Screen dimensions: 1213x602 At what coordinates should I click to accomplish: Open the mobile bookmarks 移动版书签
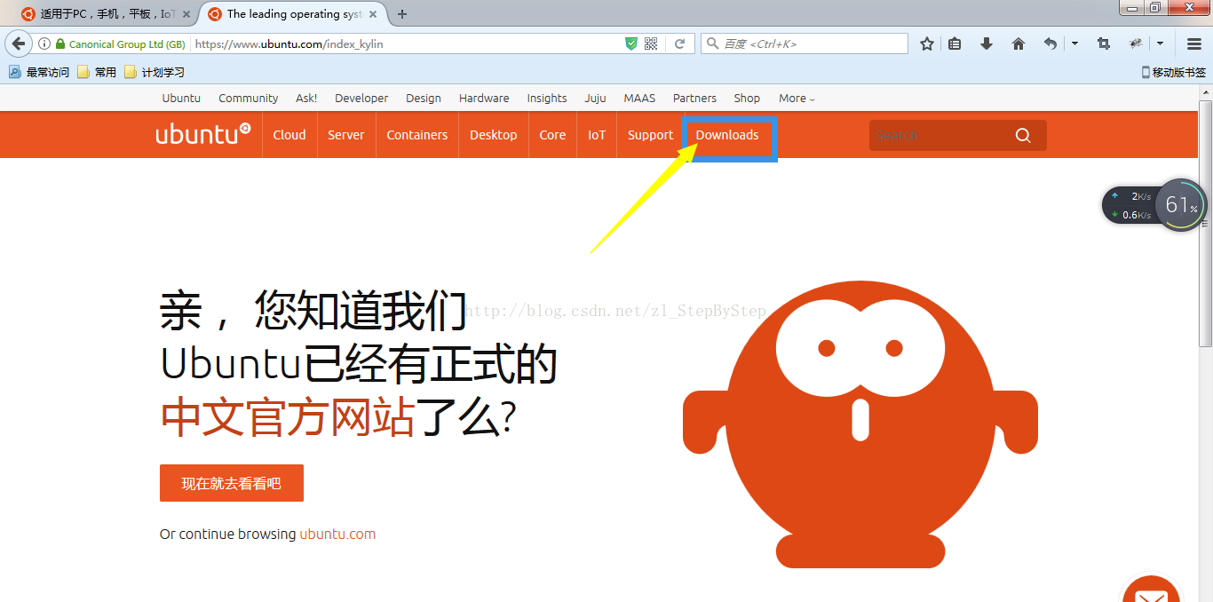point(1174,72)
